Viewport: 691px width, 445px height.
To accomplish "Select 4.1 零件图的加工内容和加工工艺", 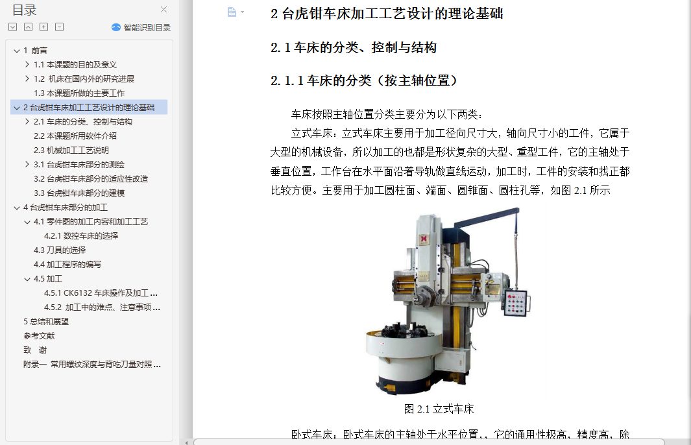I will coord(91,222).
